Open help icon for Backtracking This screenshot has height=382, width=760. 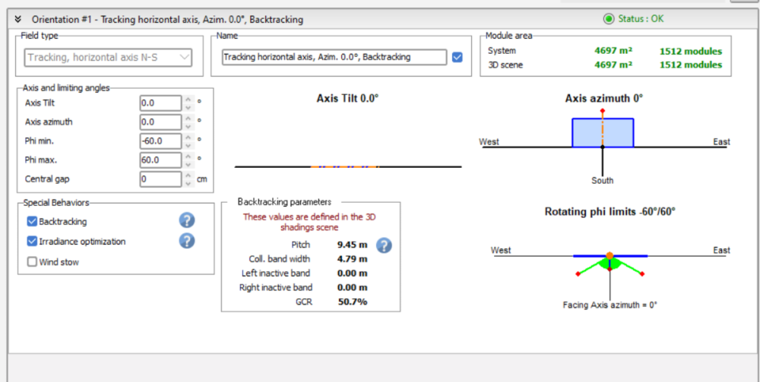[x=187, y=220]
